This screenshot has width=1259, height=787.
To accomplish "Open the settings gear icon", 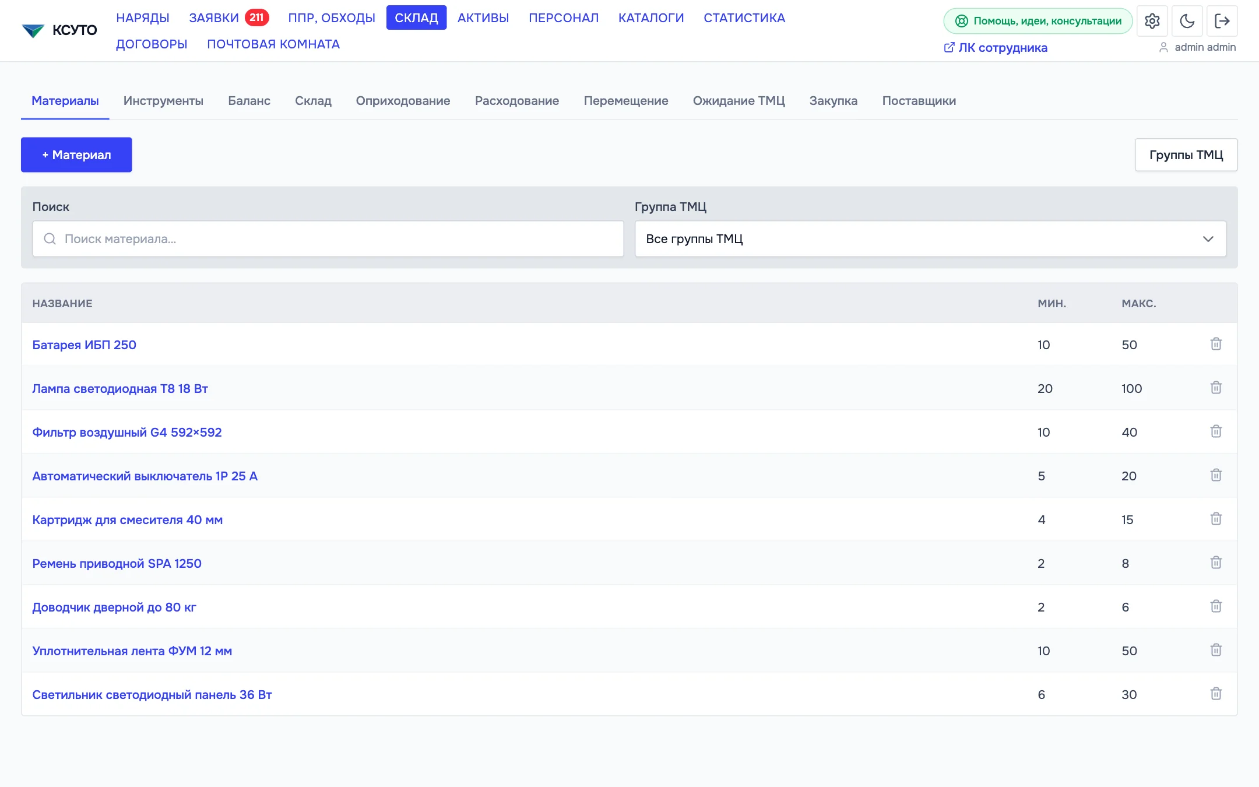I will coord(1152,21).
